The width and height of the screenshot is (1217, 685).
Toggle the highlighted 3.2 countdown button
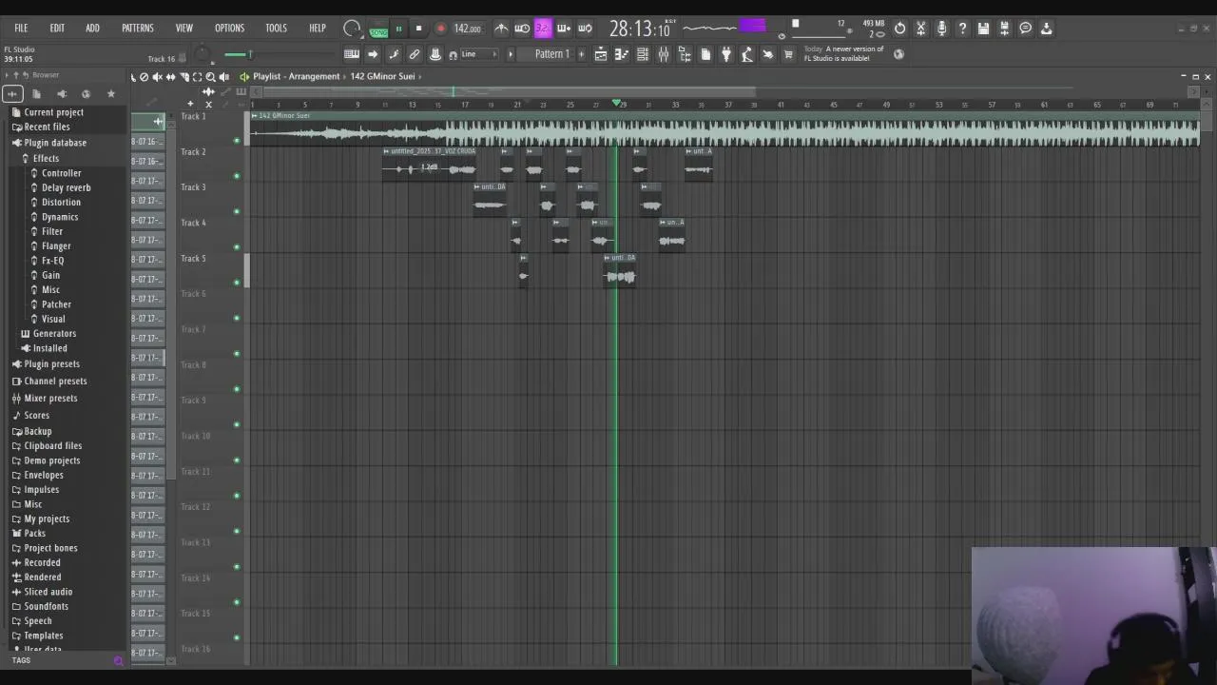tap(543, 29)
